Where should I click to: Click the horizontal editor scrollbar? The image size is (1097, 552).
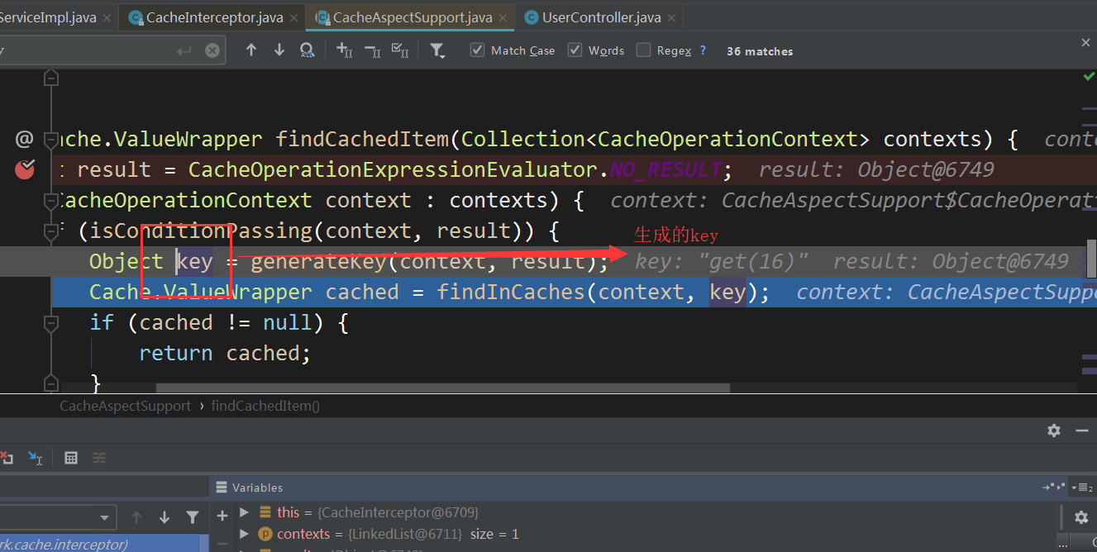coord(442,388)
